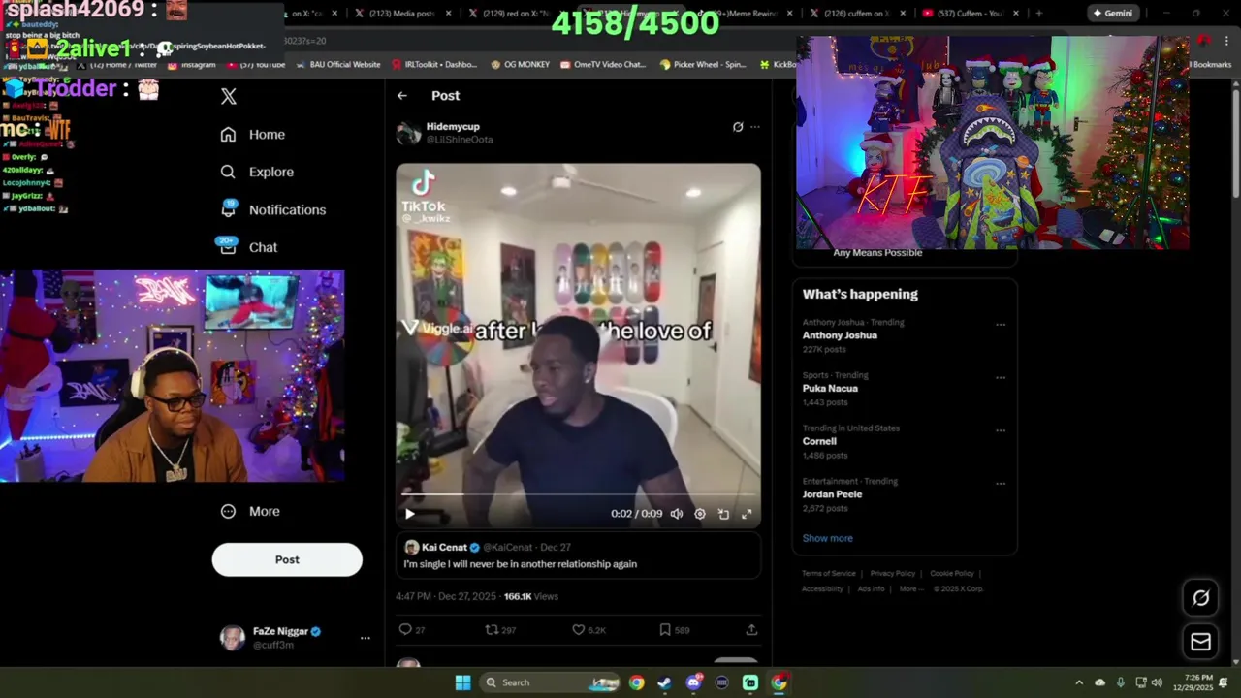Go to Home in X sidebar
The image size is (1241, 698).
click(x=252, y=135)
